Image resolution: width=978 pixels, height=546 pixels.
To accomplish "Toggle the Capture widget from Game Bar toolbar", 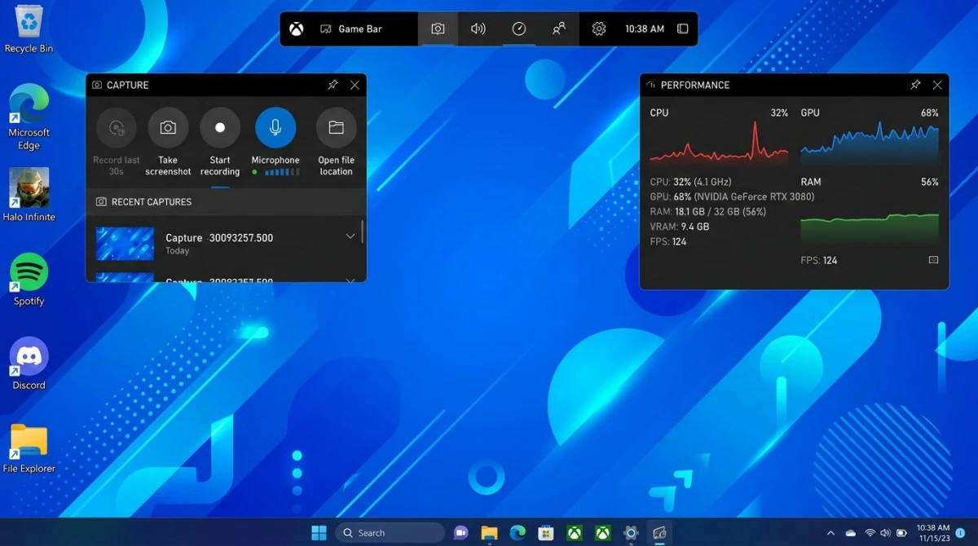I will [x=438, y=29].
